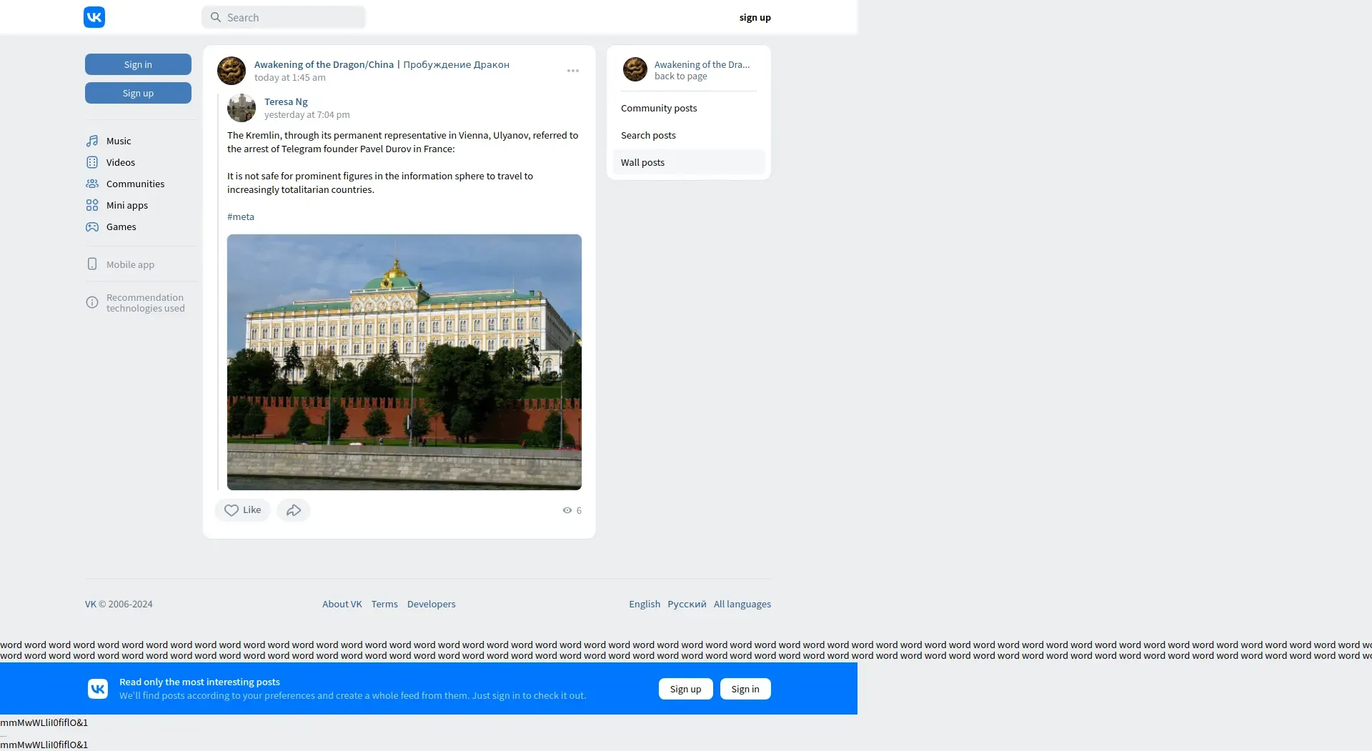Click the blue Sign in sidebar button

click(x=138, y=64)
